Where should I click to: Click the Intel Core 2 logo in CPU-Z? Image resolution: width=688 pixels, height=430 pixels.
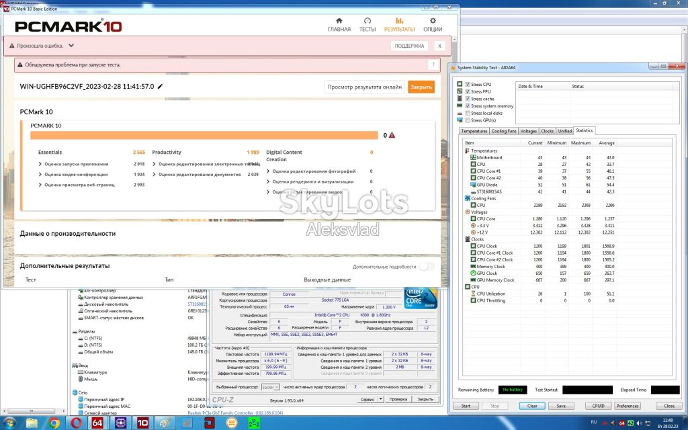pyautogui.click(x=421, y=298)
